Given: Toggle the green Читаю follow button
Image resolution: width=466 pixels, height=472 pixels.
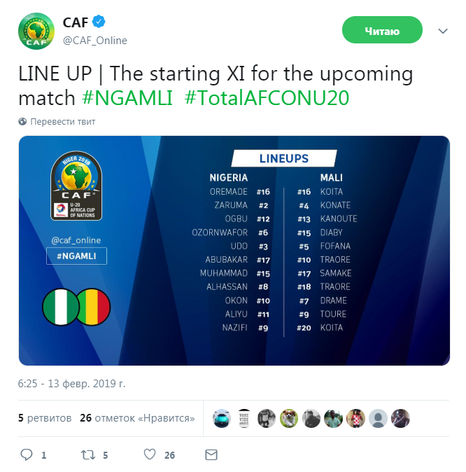Looking at the screenshot, I should click(x=382, y=30).
